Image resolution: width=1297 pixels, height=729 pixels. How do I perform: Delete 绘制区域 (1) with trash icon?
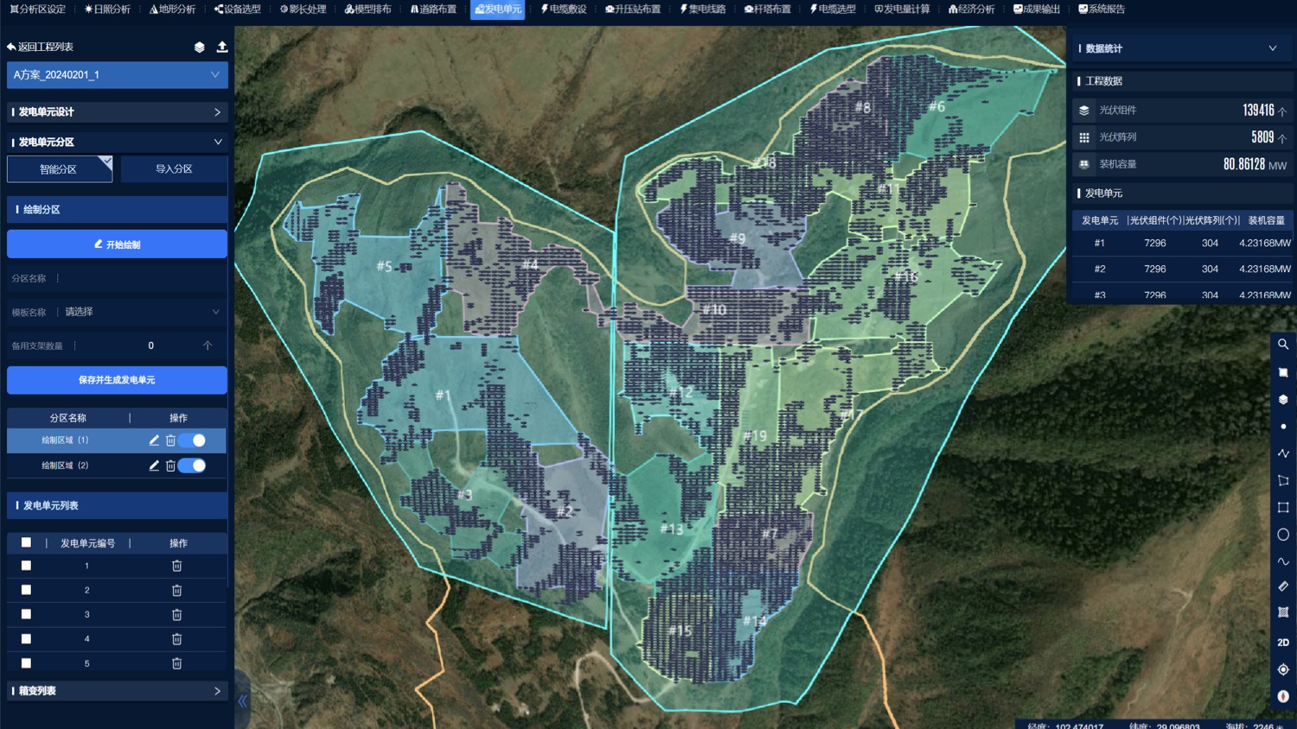tap(171, 441)
